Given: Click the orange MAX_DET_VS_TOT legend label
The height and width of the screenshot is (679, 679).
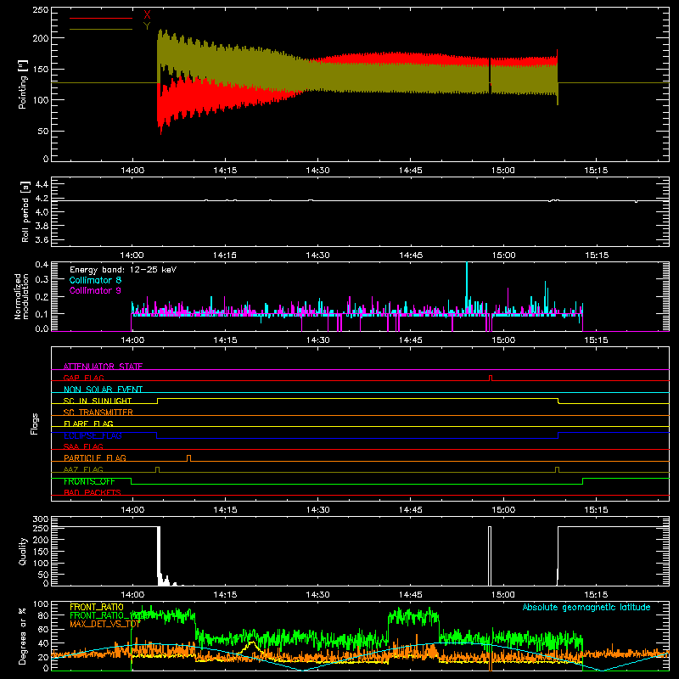Looking at the screenshot, I should tap(105, 624).
